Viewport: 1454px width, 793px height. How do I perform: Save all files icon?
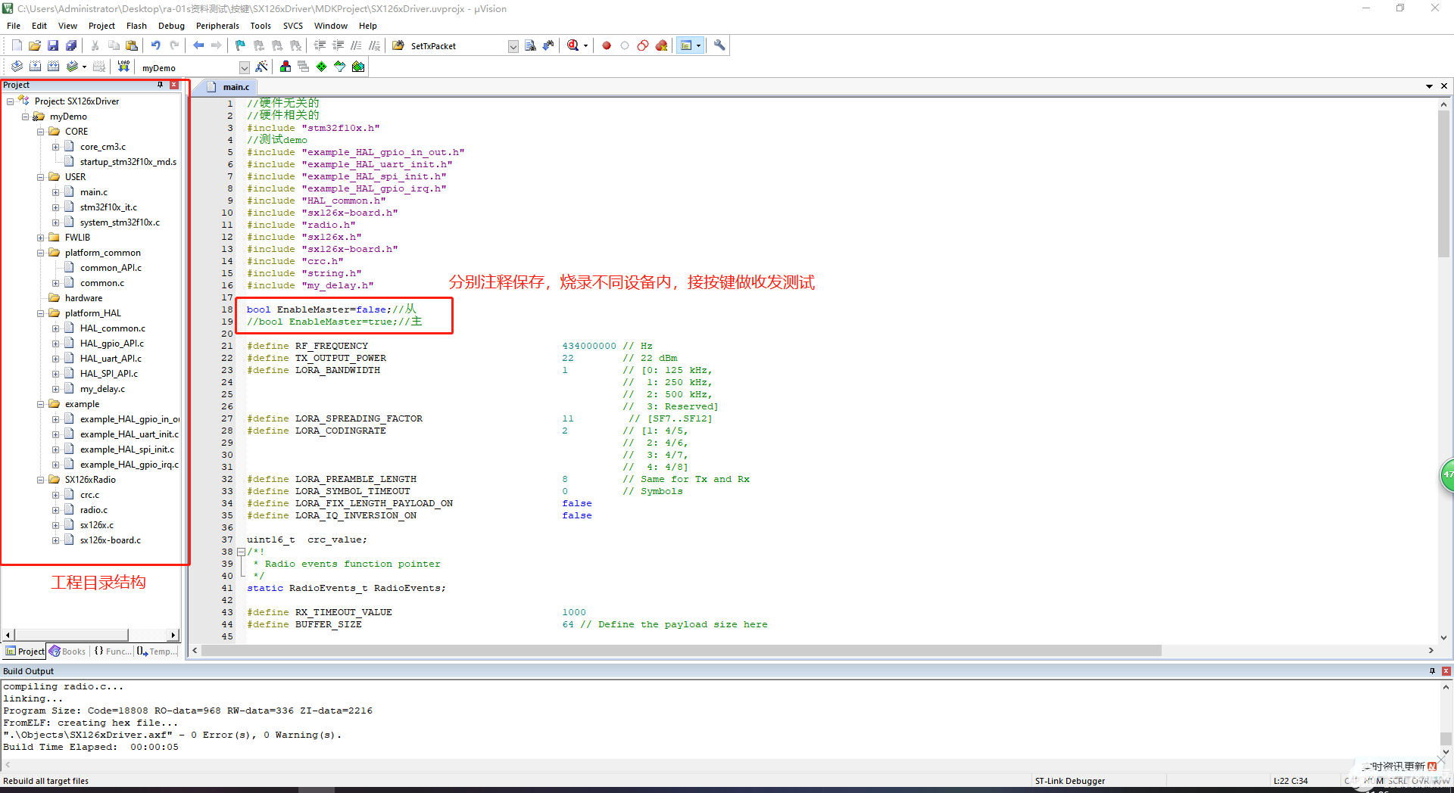(71, 45)
